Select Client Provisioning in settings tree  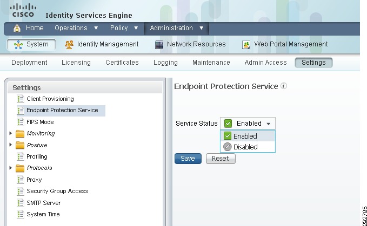tap(50, 99)
